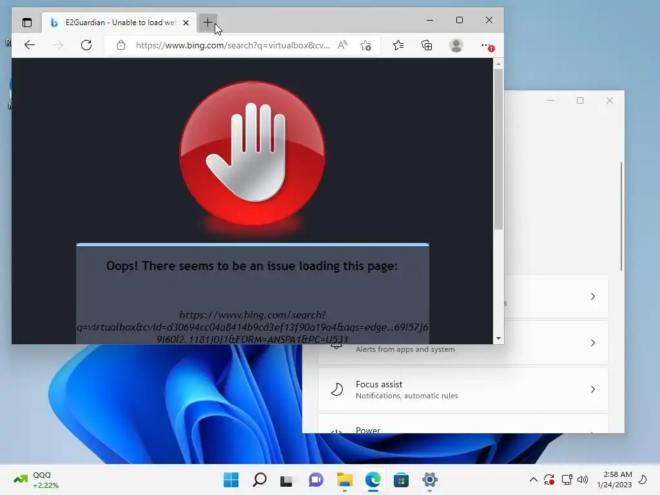This screenshot has width=660, height=495.
Task: Click browser page scrollbar up arrow
Action: pos(498,64)
